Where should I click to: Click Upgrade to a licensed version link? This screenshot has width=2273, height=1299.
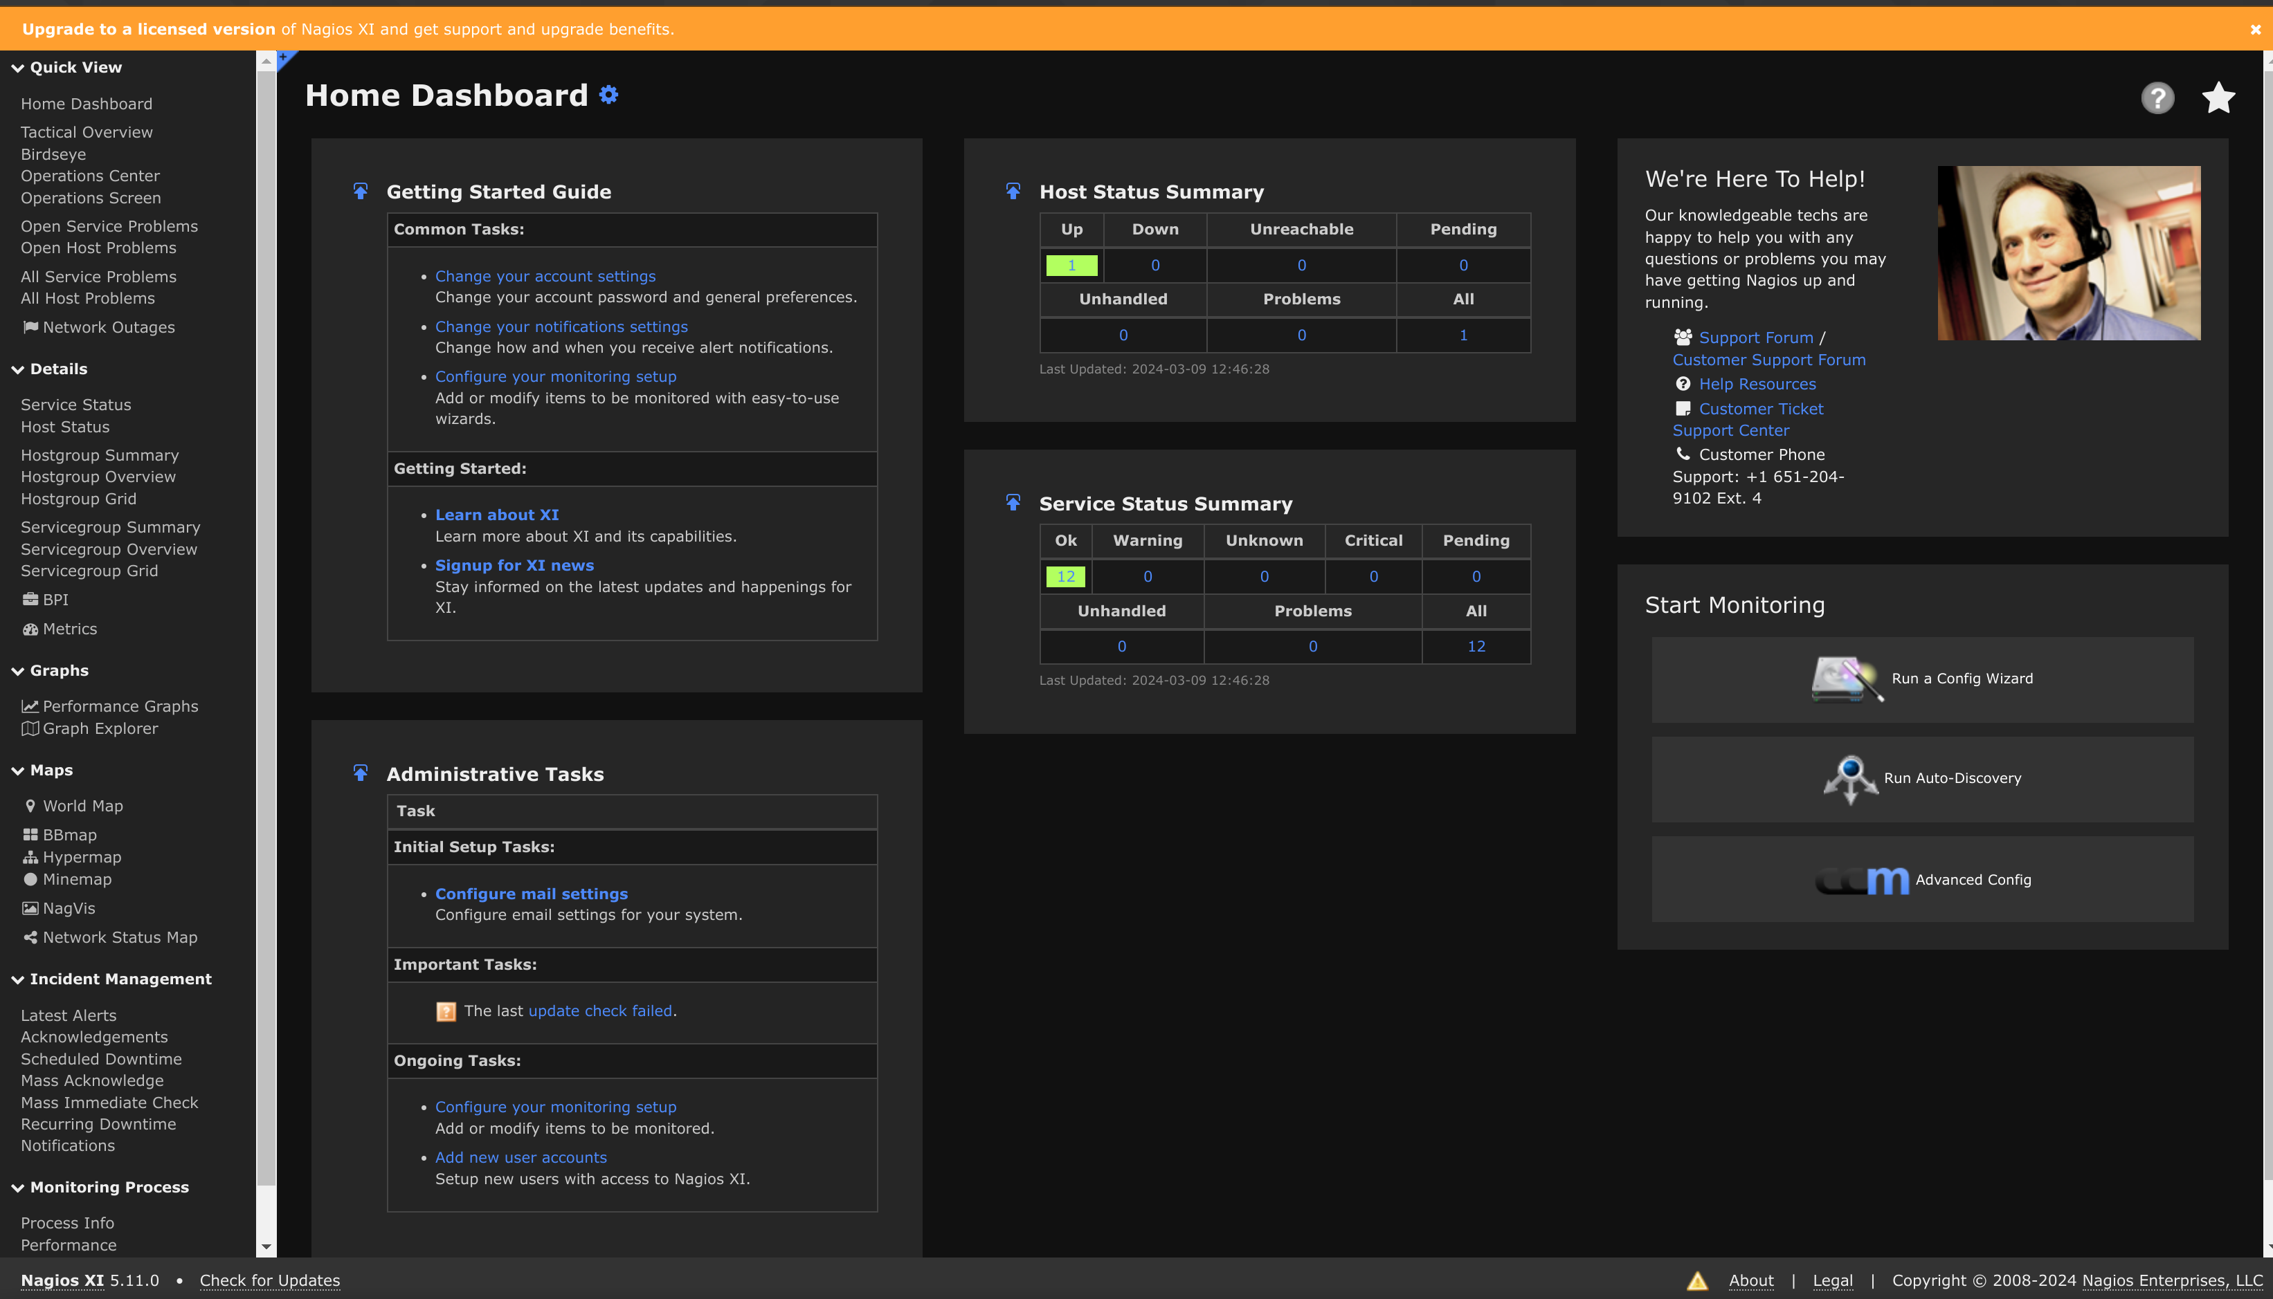149,30
